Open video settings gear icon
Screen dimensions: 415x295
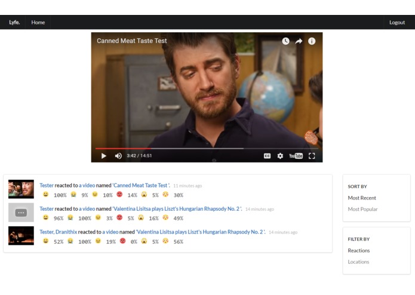(280, 156)
